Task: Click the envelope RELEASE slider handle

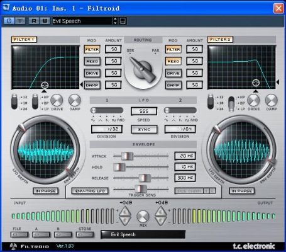Action: point(145,178)
